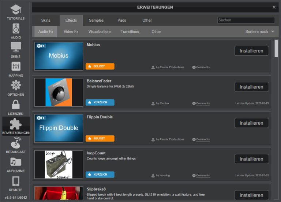Install the Flippin Double effect
The width and height of the screenshot is (281, 202).
point(251,123)
